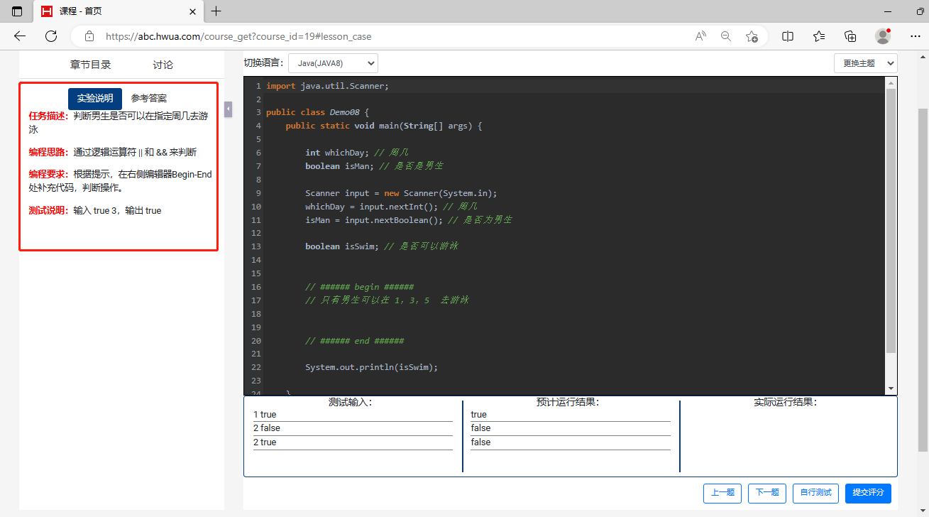Viewport: 929px width, 517px height.
Task: Click line number 22 in the gutter
Action: 256,368
